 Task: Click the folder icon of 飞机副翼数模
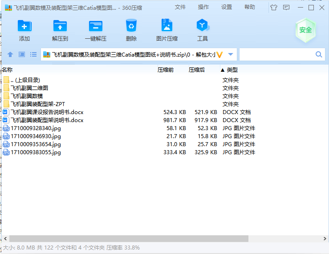pyautogui.click(x=6, y=96)
